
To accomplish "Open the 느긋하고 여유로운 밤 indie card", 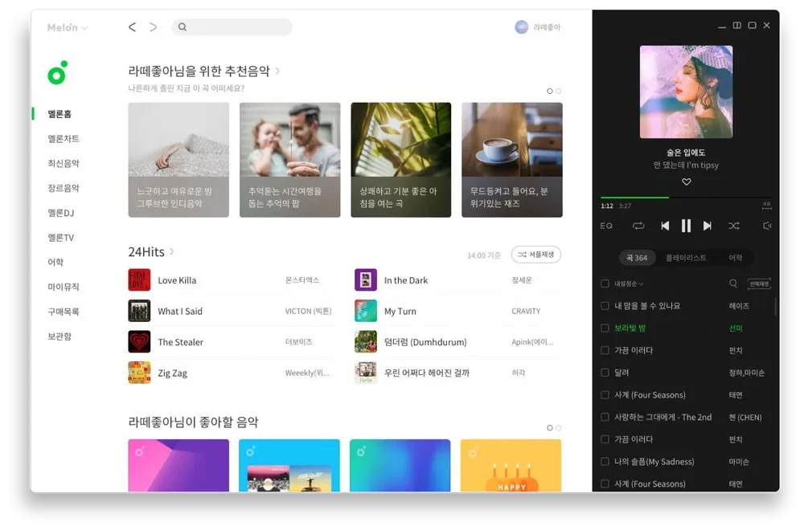I will (x=178, y=160).
